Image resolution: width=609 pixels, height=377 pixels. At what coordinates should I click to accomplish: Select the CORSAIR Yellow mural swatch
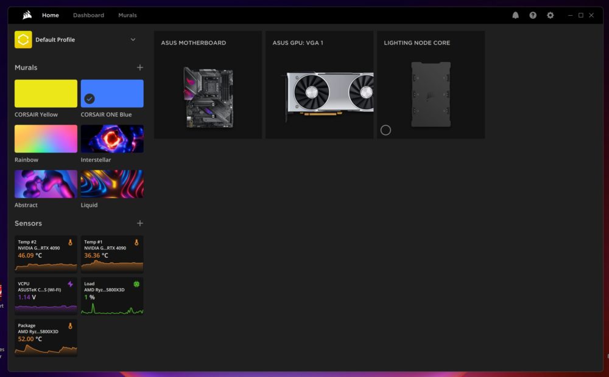46,94
